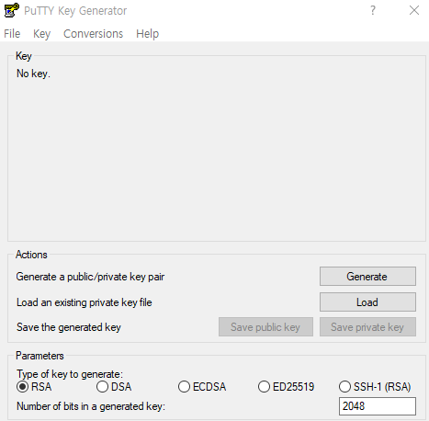Click the Save public key button
This screenshot has width=429, height=421.
(x=265, y=327)
